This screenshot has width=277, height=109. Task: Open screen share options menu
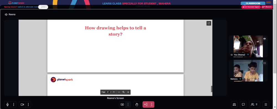tap(128, 104)
